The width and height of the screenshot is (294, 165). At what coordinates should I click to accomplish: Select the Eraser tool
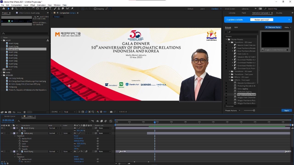tap(62, 9)
